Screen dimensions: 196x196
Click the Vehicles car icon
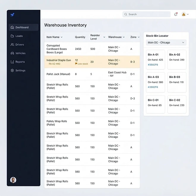click(x=12, y=53)
